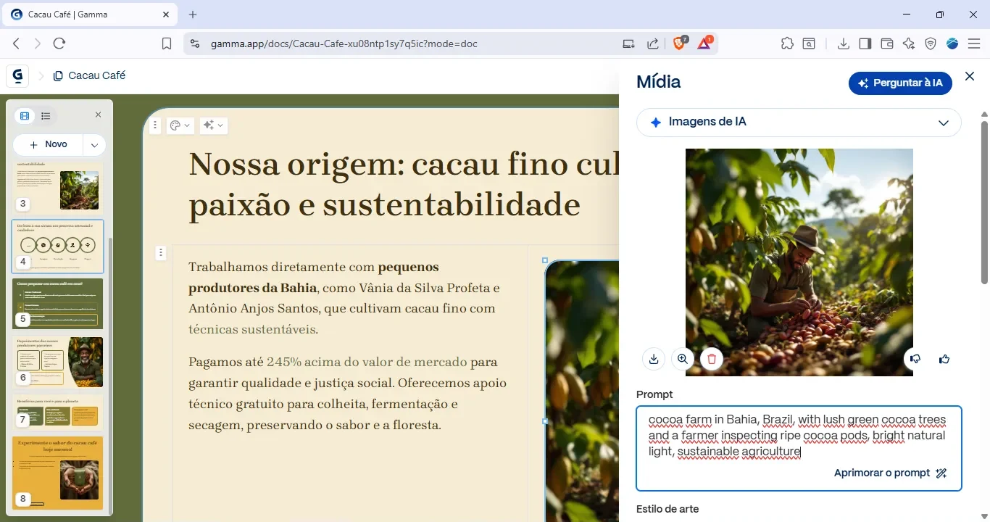Switch to outline list view
This screenshot has width=990, height=522.
click(46, 116)
